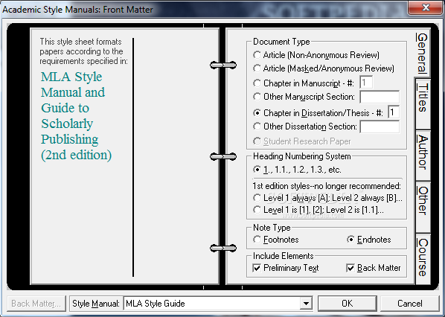The width and height of the screenshot is (445, 317).
Task: Click the Dissertation/Thesis chapter number field
Action: point(394,112)
